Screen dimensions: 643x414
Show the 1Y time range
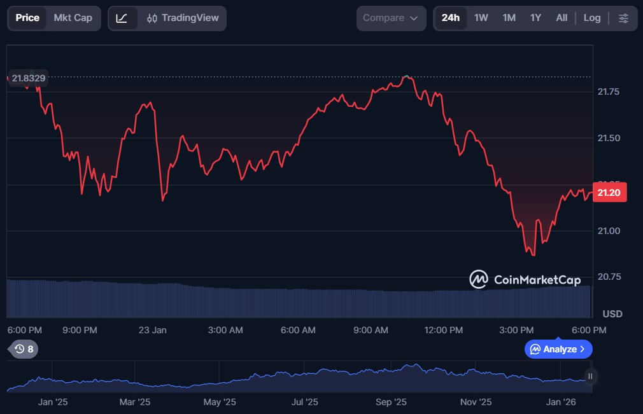[535, 18]
